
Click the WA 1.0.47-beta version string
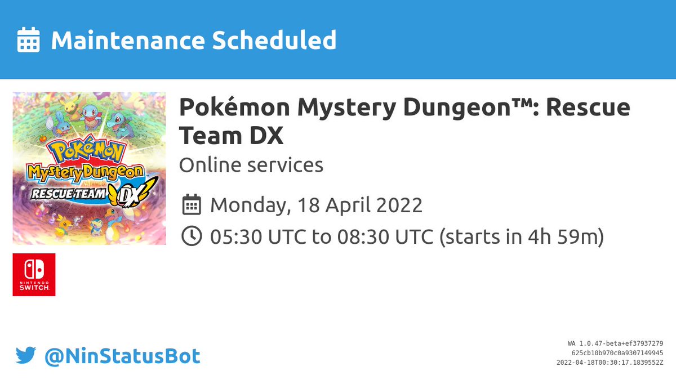tap(615, 343)
